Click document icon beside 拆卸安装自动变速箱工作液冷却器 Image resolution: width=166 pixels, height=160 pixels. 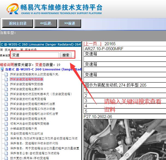(6, 109)
